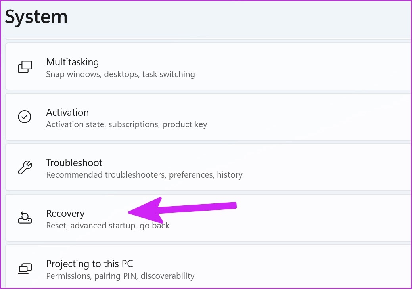The height and width of the screenshot is (289, 412).
Task: Go to Projecting to this PC title
Action: click(x=90, y=264)
